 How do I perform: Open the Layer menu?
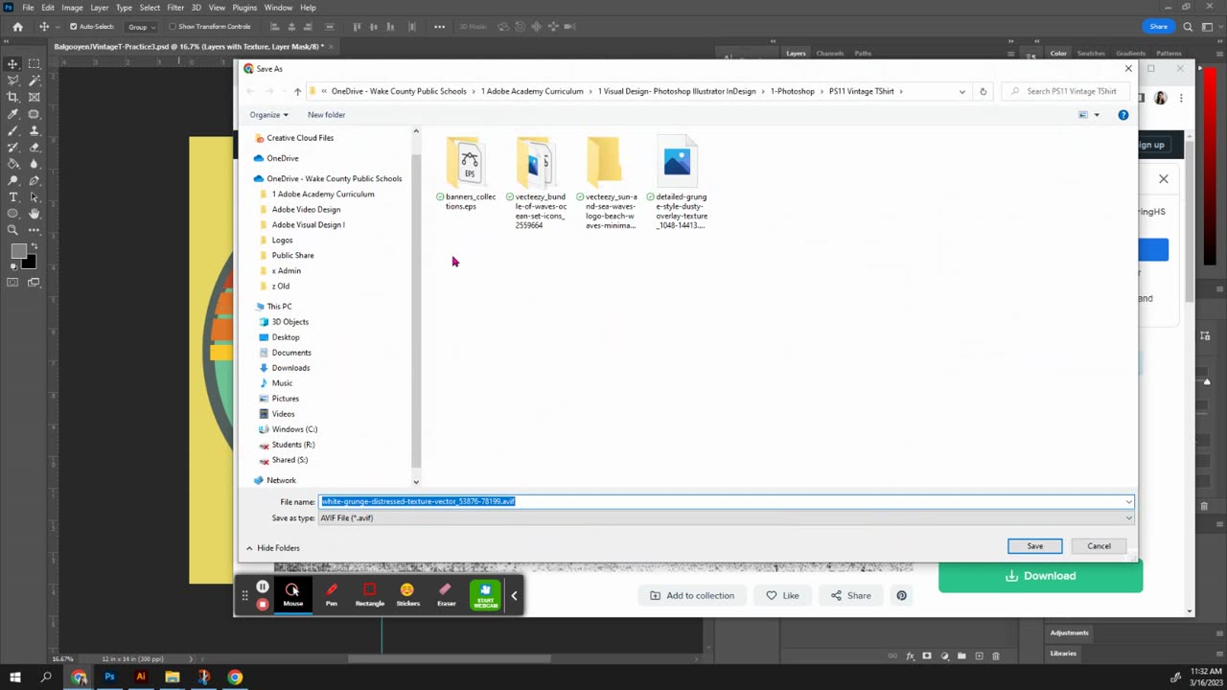click(x=99, y=8)
